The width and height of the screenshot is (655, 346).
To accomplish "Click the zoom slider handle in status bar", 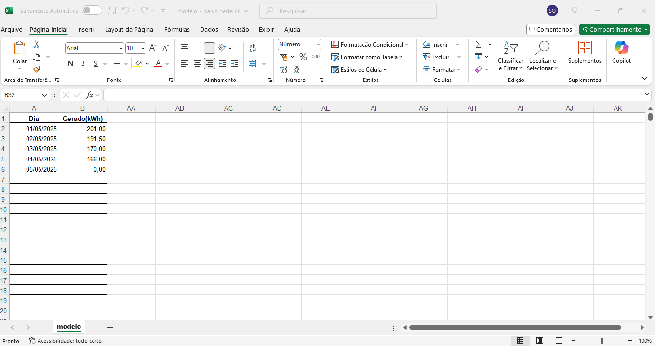I will coord(602,341).
